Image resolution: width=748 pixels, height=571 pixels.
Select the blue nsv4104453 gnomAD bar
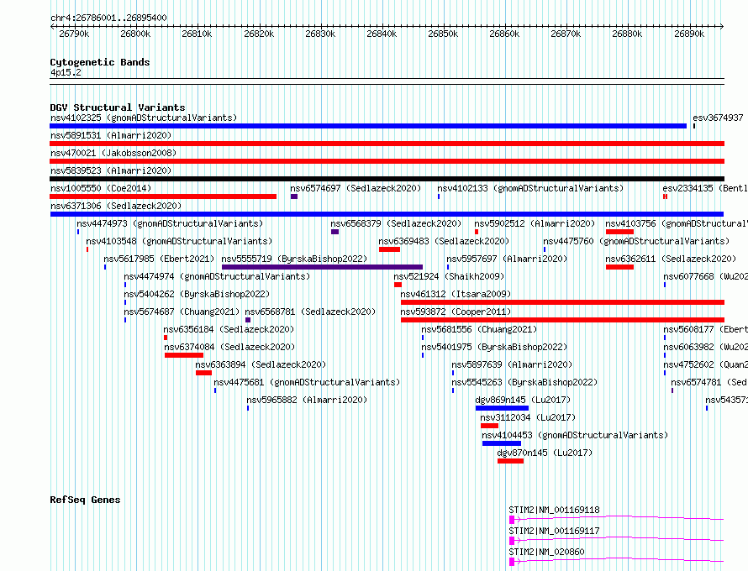pyautogui.click(x=502, y=443)
